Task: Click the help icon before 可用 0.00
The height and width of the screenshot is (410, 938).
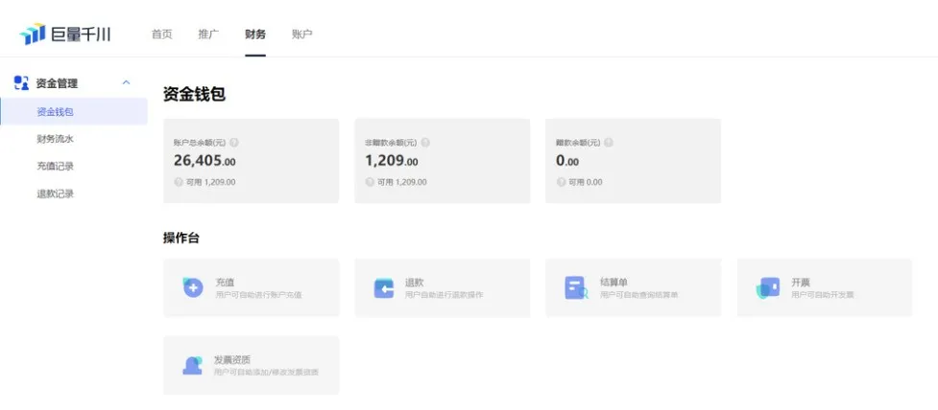Action: (561, 182)
